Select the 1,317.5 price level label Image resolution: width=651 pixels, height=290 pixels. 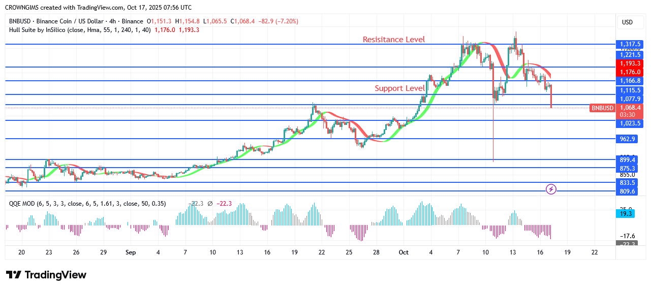tap(630, 44)
